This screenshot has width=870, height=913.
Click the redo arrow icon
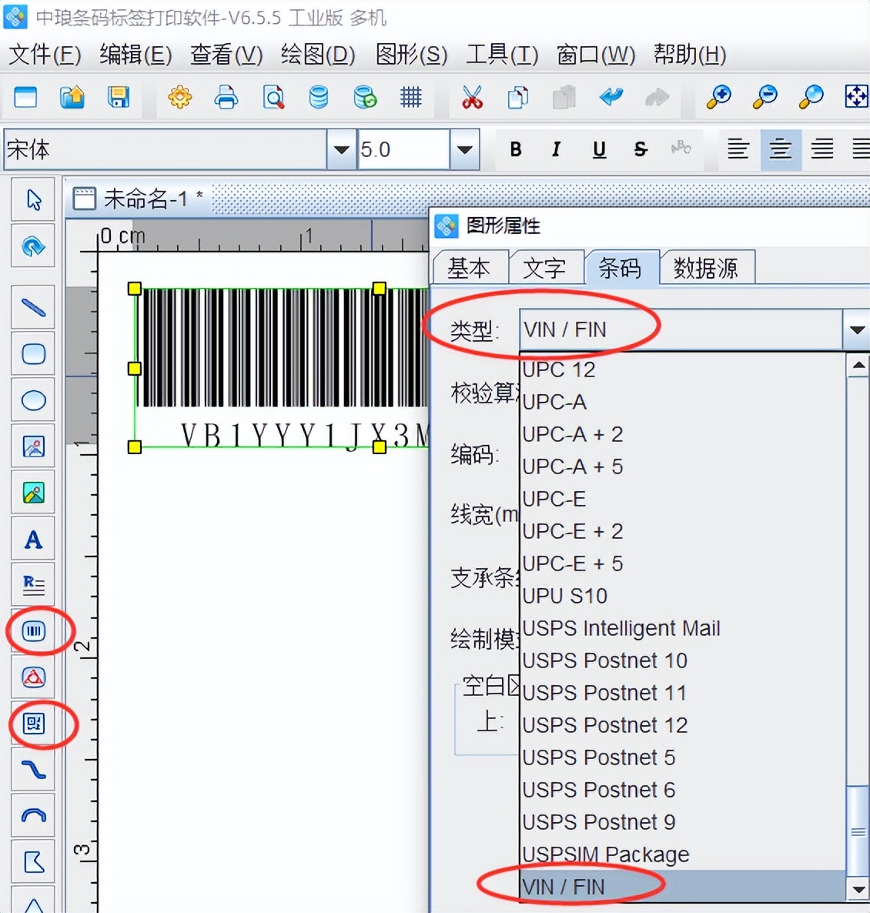click(657, 97)
